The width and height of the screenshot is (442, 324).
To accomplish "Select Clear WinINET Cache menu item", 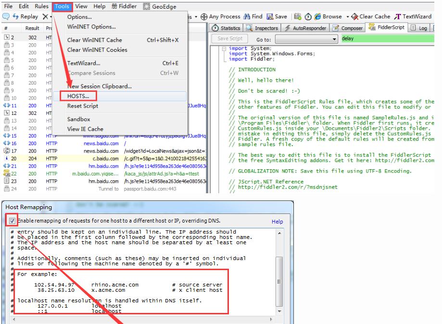I will click(x=120, y=40).
